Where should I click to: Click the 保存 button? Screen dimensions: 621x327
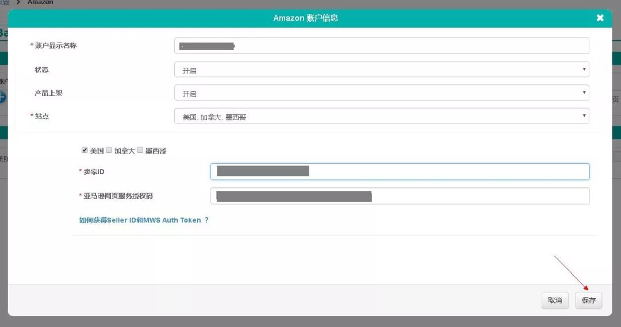point(589,300)
